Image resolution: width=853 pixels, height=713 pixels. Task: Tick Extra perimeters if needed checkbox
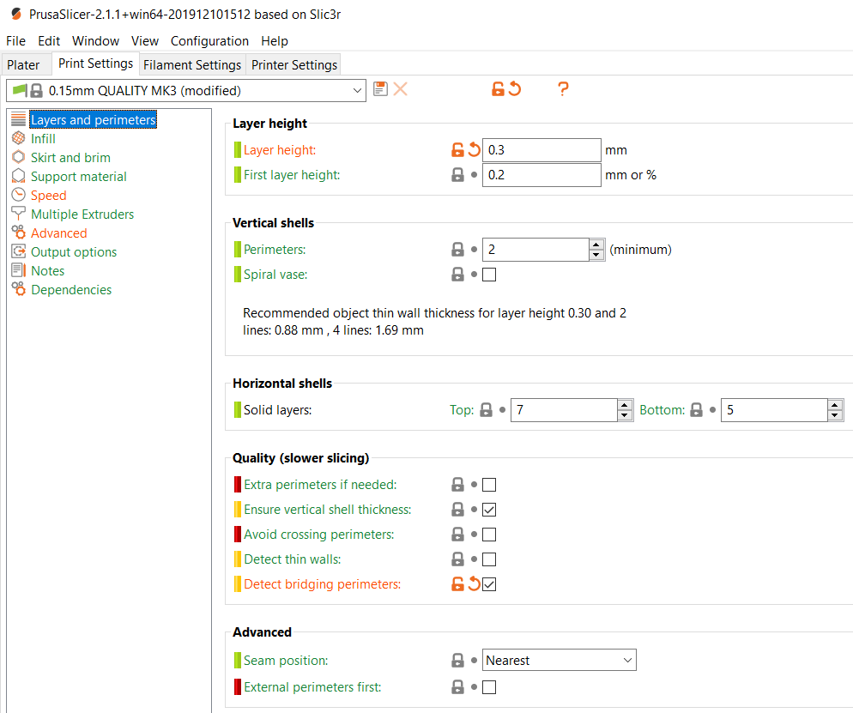point(489,485)
